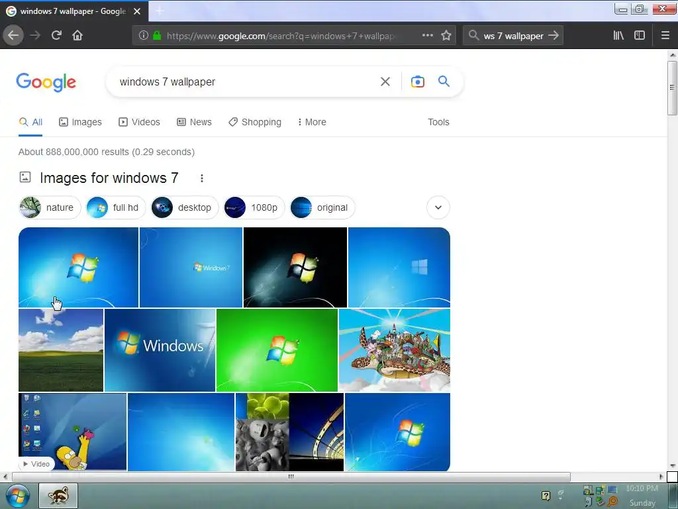Switch to the News tab

tap(194, 122)
